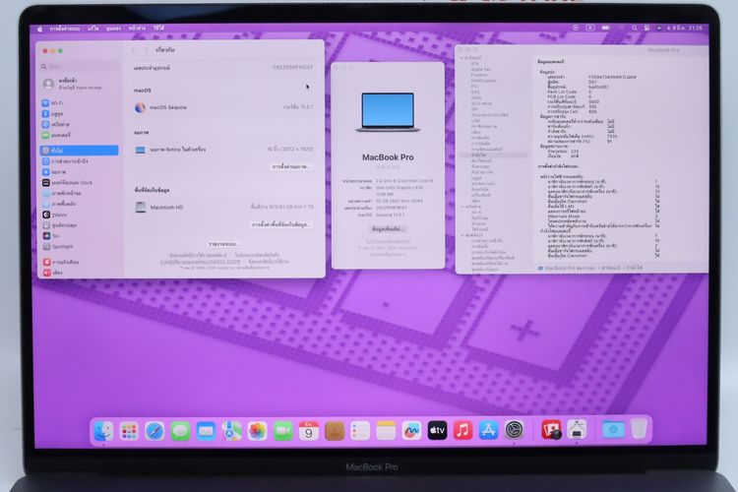The width and height of the screenshot is (738, 492).
Task: Click Spotlight magnifier in menu bar
Action: 634,28
